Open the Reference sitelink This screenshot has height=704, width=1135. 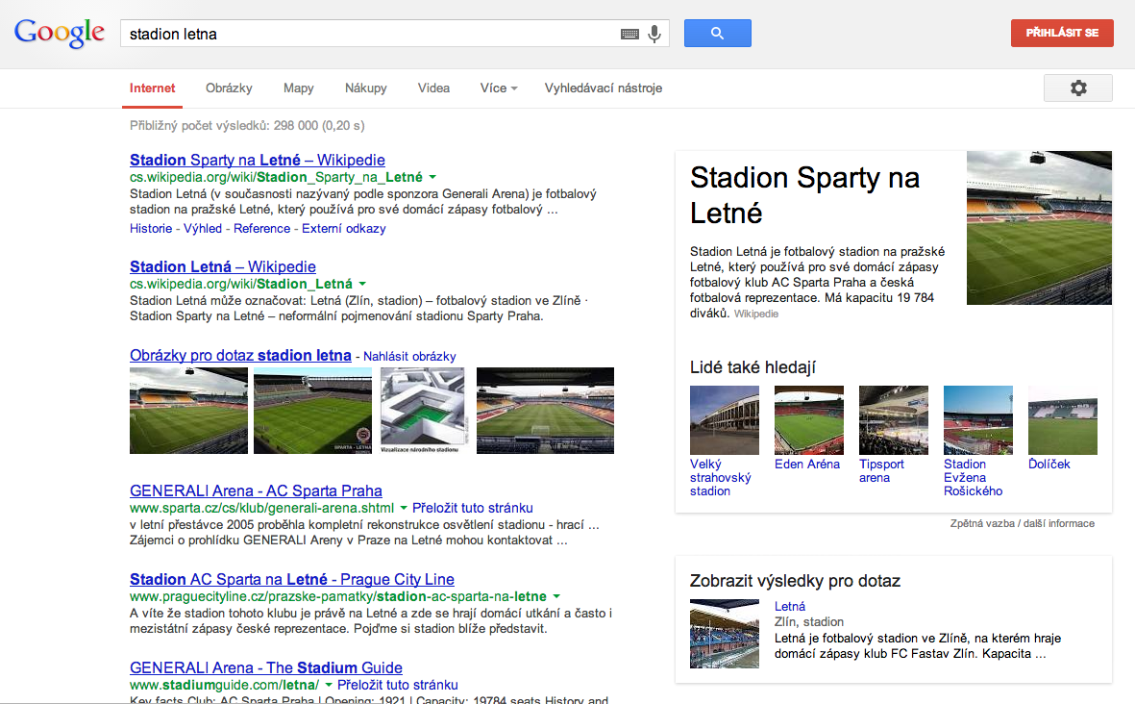pos(261,228)
